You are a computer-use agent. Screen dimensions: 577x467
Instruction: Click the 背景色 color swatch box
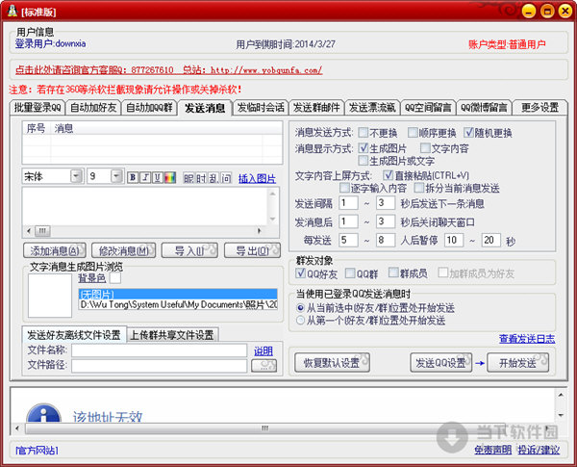click(115, 278)
